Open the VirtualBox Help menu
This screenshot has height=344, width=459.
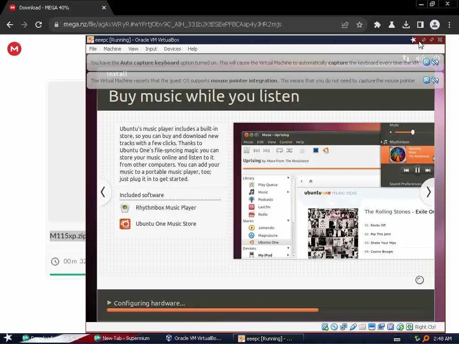pos(192,49)
